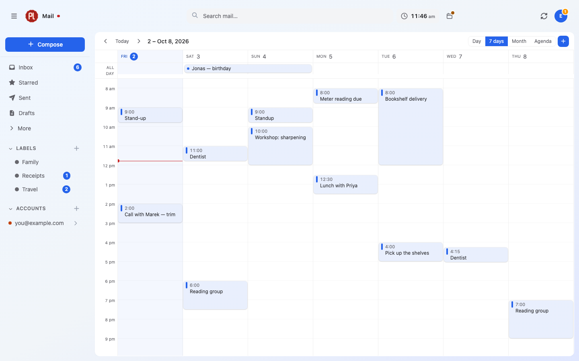Go to next week arrow
The height and width of the screenshot is (361, 579).
(139, 41)
